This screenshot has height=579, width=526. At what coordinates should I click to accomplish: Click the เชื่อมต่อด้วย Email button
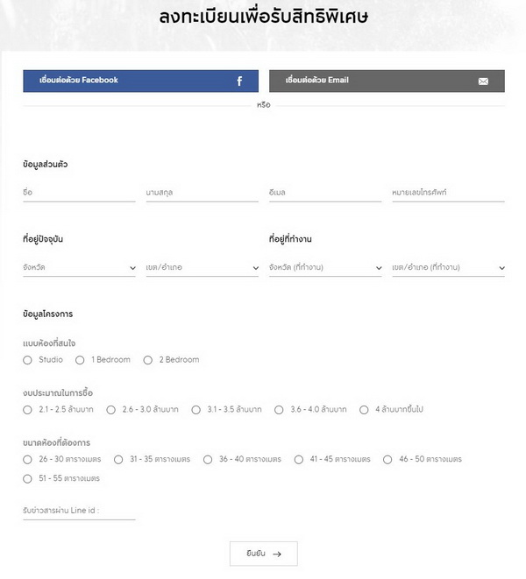click(387, 81)
